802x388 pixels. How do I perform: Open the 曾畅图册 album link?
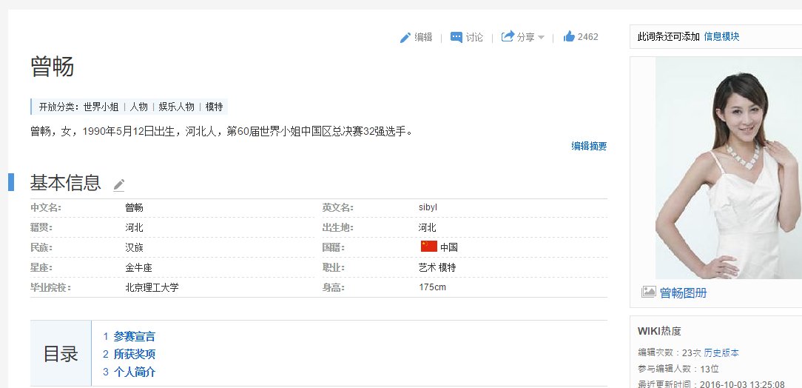coord(683,292)
